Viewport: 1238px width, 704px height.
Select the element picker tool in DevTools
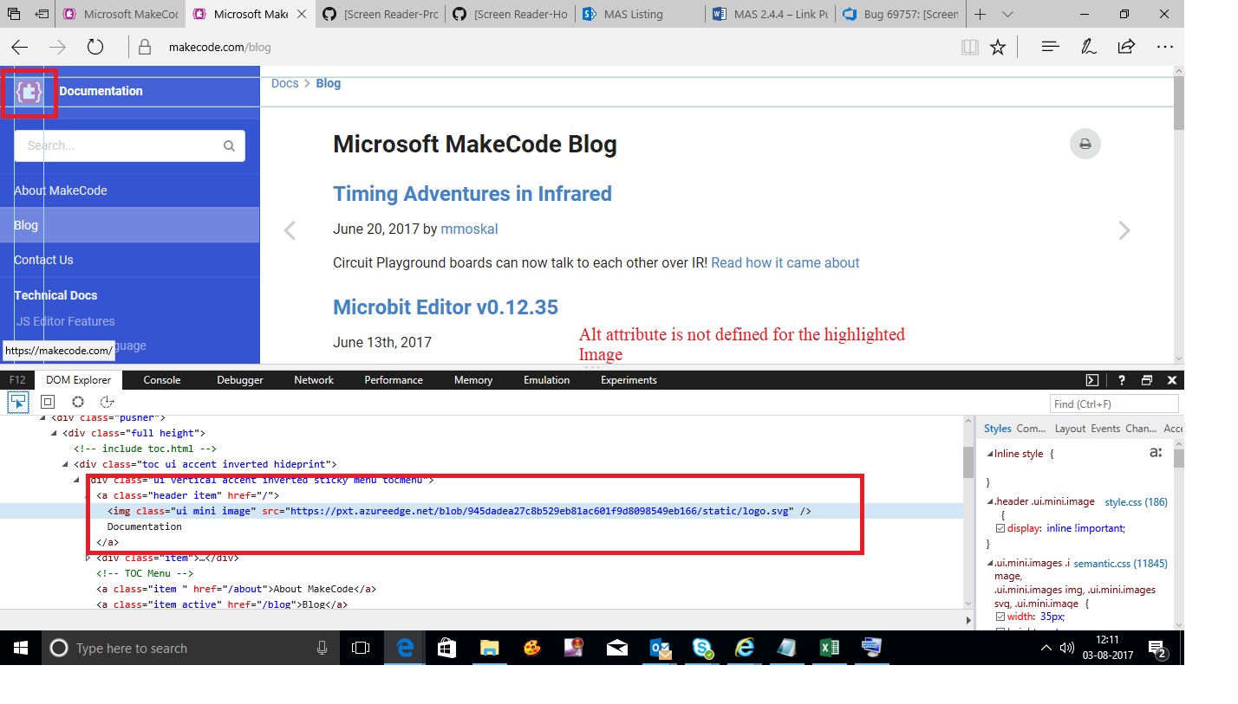click(17, 401)
